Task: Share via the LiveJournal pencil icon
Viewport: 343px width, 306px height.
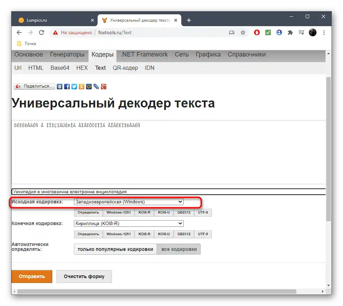Action: click(96, 87)
